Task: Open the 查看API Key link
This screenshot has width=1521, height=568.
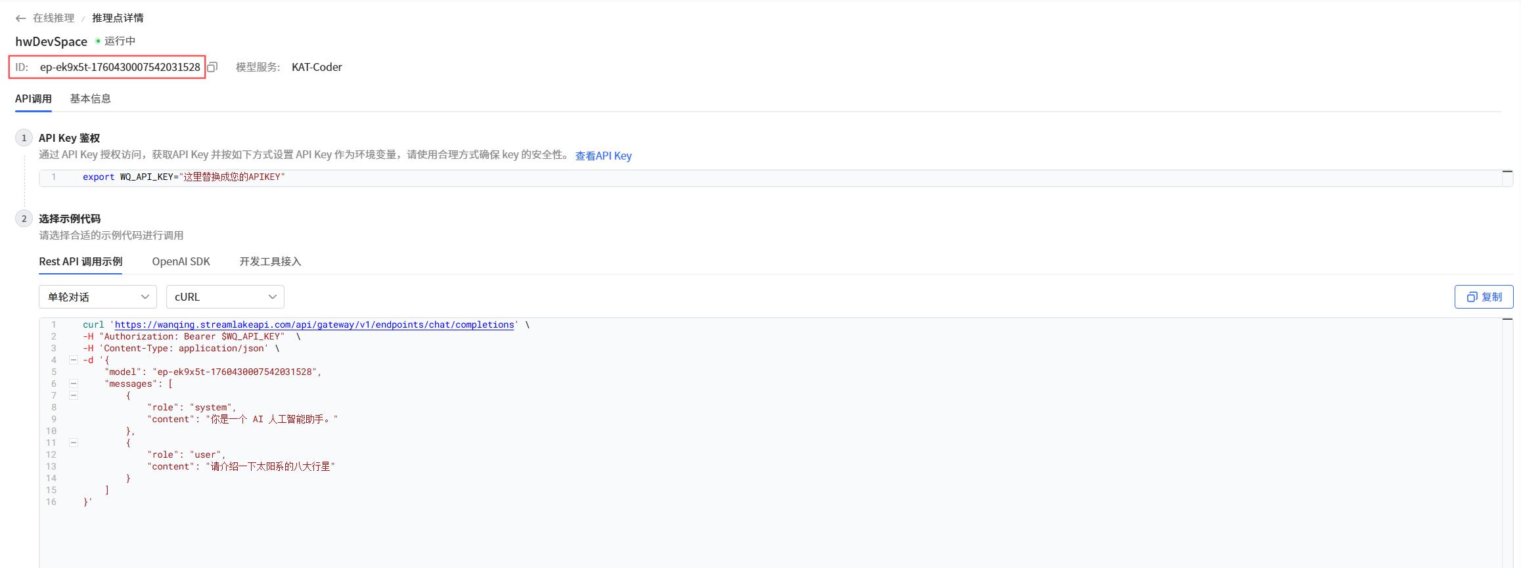Action: (x=603, y=156)
